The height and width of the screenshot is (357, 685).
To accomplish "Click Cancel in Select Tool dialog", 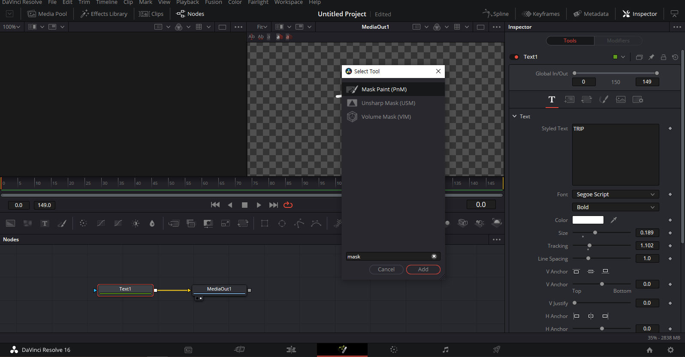I will click(386, 269).
